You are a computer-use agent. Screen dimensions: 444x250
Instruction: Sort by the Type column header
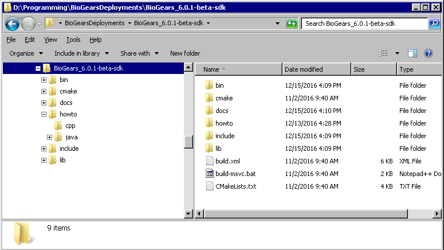419,69
